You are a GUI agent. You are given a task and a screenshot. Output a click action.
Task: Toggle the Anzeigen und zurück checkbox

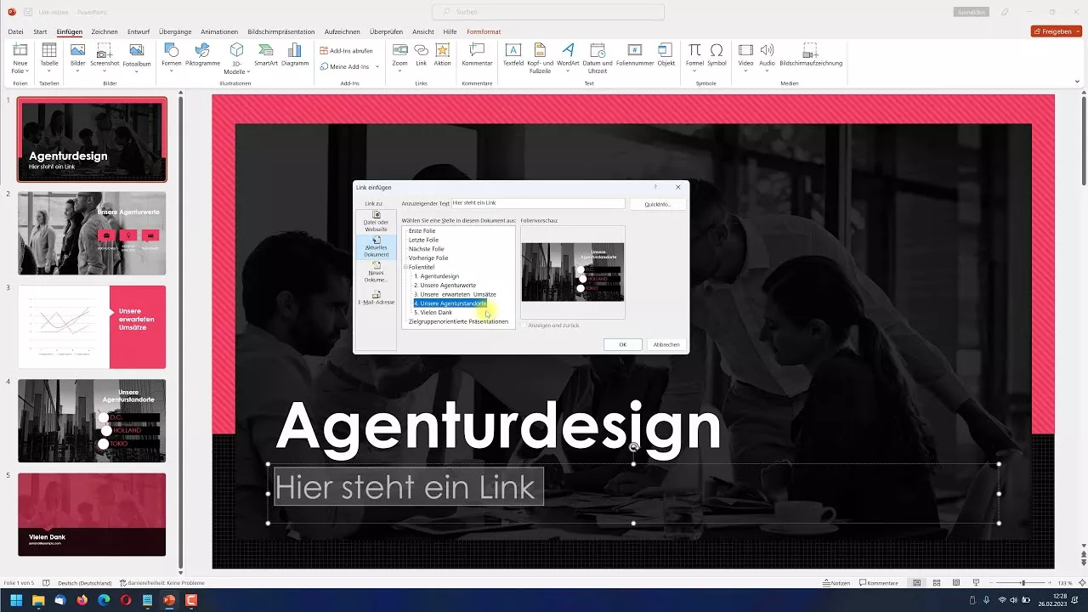click(524, 326)
